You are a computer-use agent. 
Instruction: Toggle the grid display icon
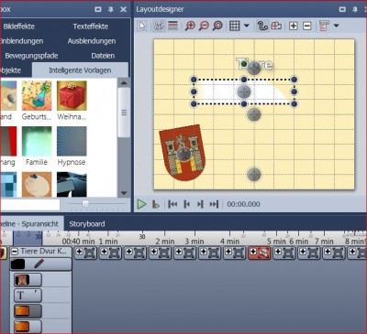click(x=235, y=26)
